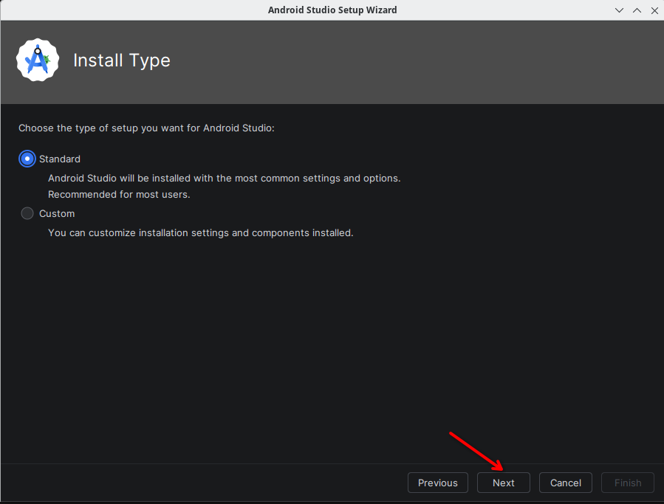This screenshot has width=664, height=504.
Task: Choose the Custom install option
Action: 27,213
